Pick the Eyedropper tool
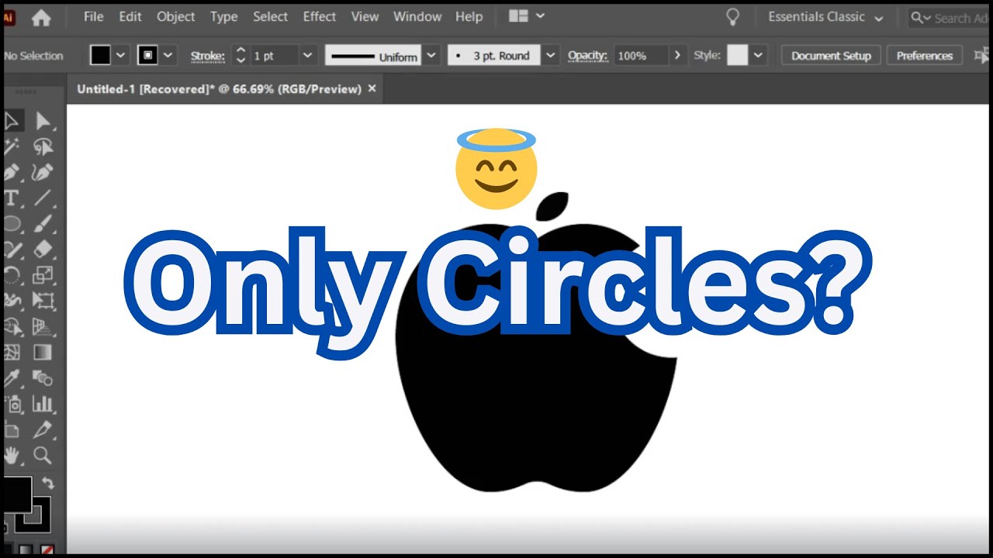Screen dimensions: 993x558 click(x=12, y=378)
